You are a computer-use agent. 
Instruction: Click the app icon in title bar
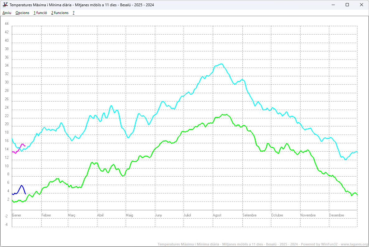(x=5, y=5)
